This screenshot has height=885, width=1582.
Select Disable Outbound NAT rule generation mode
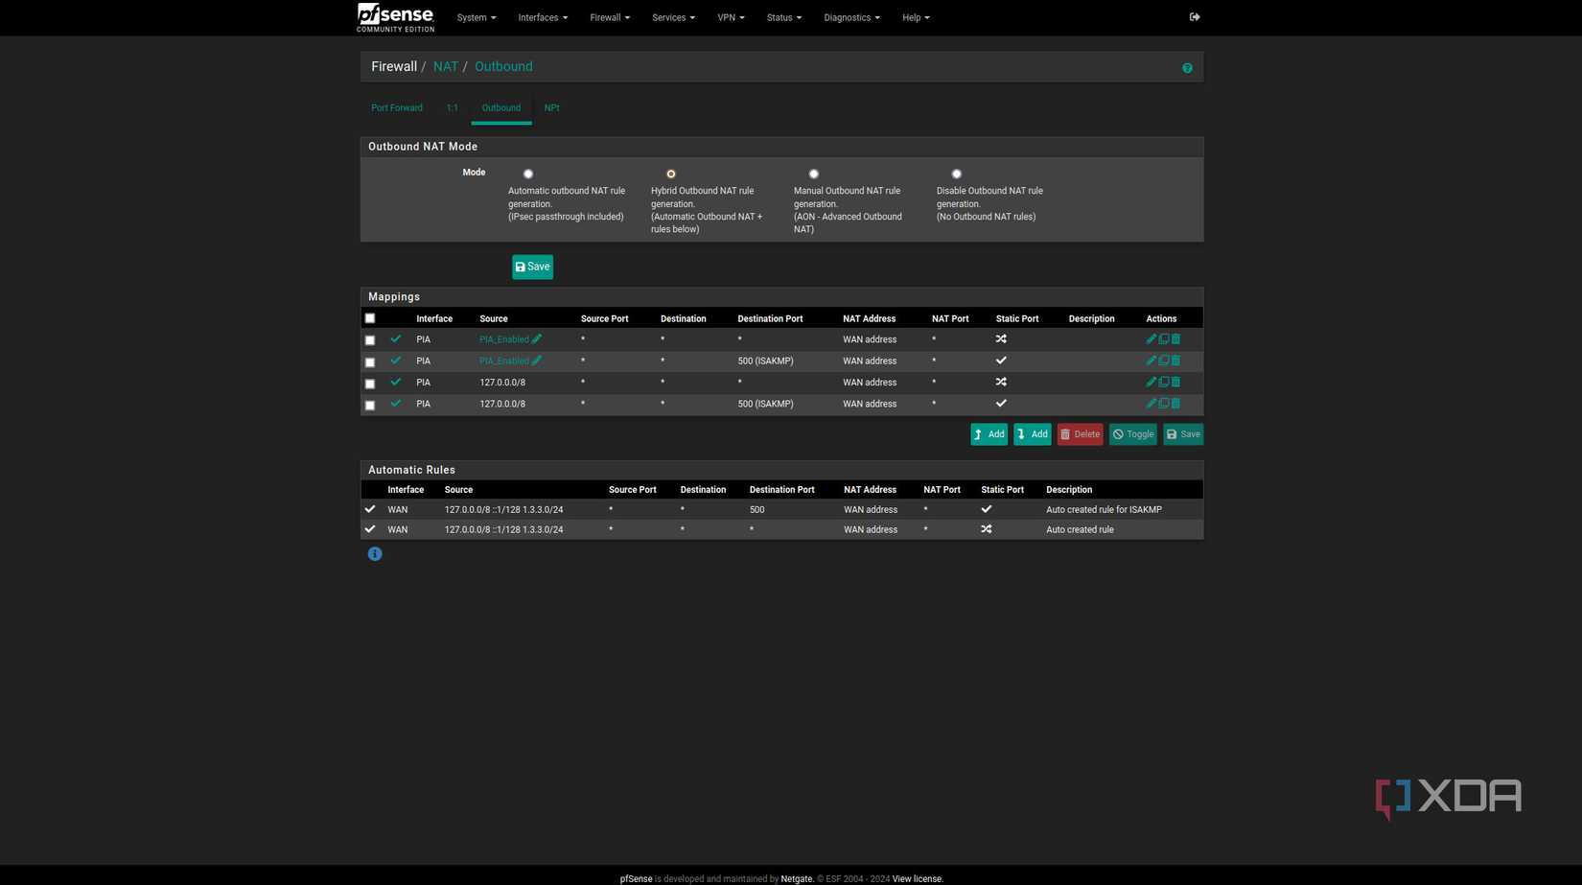click(x=956, y=174)
